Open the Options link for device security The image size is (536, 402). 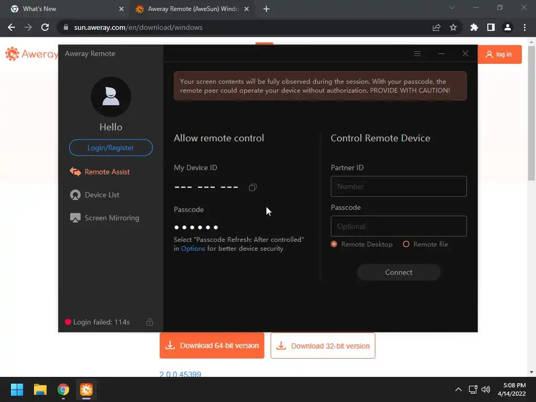193,249
